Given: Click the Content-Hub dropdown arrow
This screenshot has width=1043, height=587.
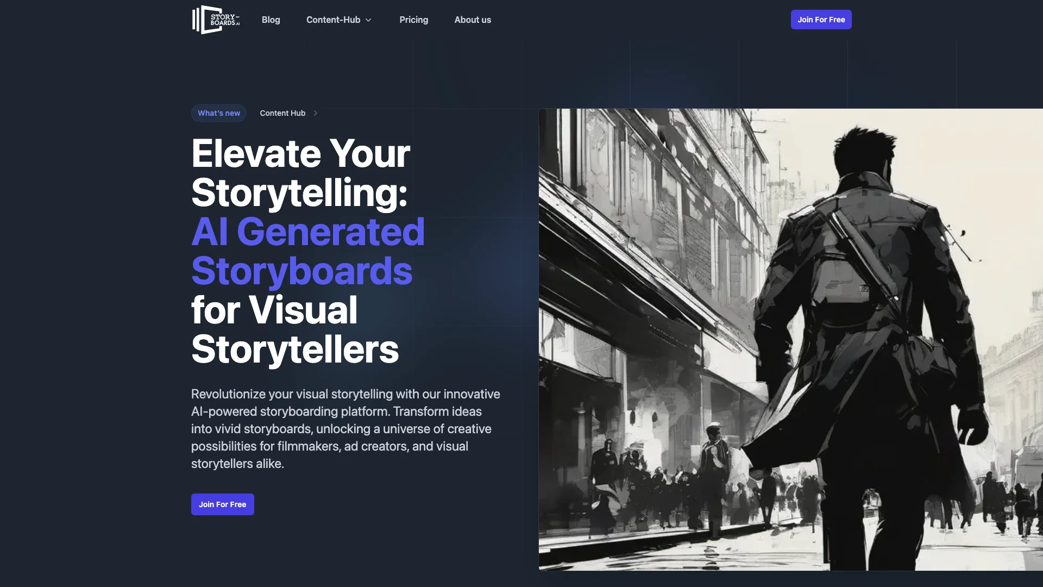Looking at the screenshot, I should [368, 20].
